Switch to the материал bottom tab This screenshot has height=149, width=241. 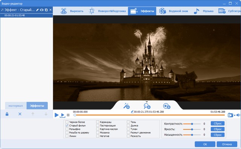(x=16, y=106)
